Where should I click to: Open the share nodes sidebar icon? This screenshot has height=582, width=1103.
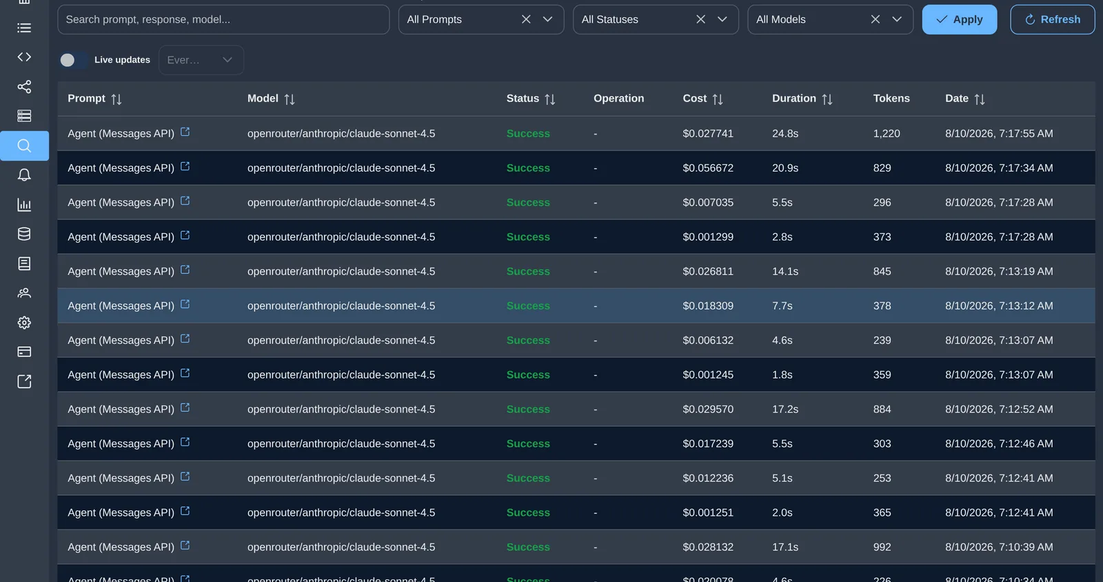click(24, 86)
